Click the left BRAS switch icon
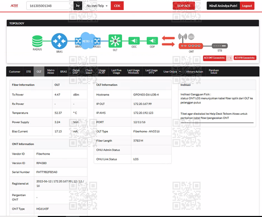This screenshot has height=217, width=262. 78,41
